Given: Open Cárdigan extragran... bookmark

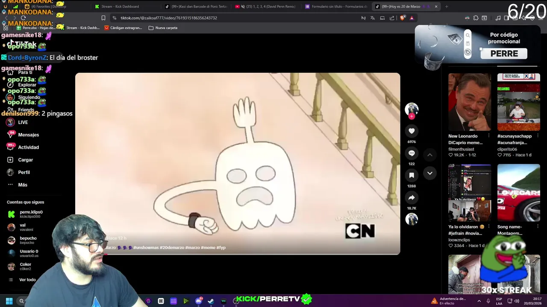Looking at the screenshot, I should [123, 28].
